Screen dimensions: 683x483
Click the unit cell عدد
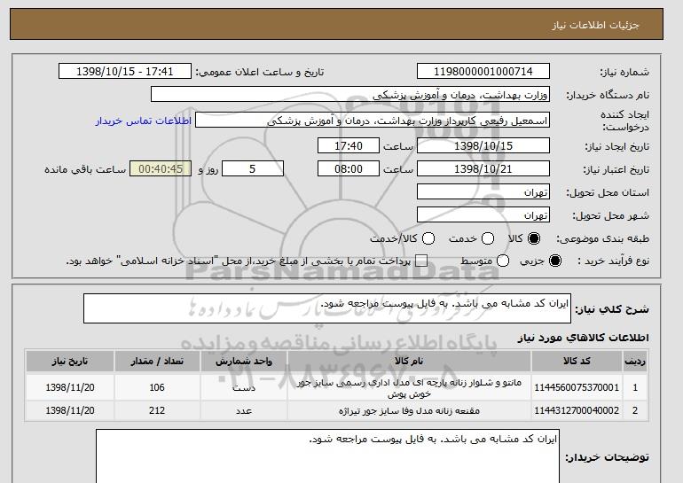coord(244,410)
